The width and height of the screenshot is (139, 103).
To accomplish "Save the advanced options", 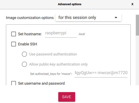I will click(67, 97).
